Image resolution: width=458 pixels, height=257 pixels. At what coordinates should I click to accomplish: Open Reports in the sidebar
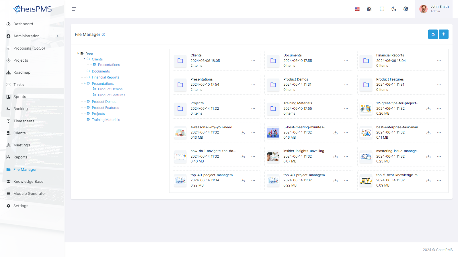21,157
